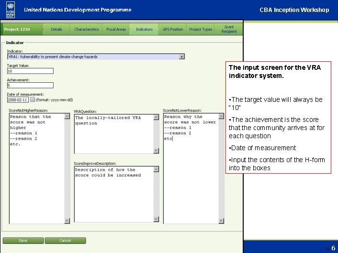
Task: Switch to the Details tab
Action: click(56, 29)
